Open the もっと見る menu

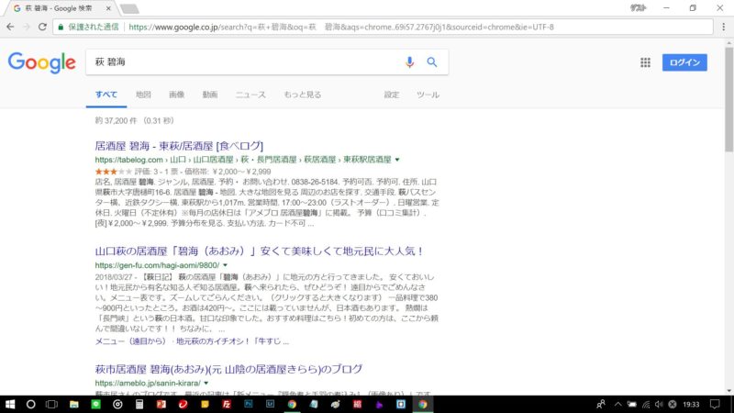tap(303, 95)
